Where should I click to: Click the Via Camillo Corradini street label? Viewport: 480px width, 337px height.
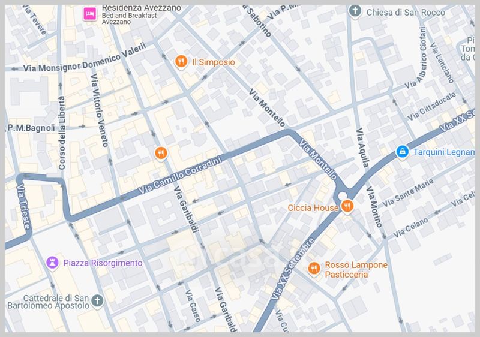pyautogui.click(x=179, y=175)
